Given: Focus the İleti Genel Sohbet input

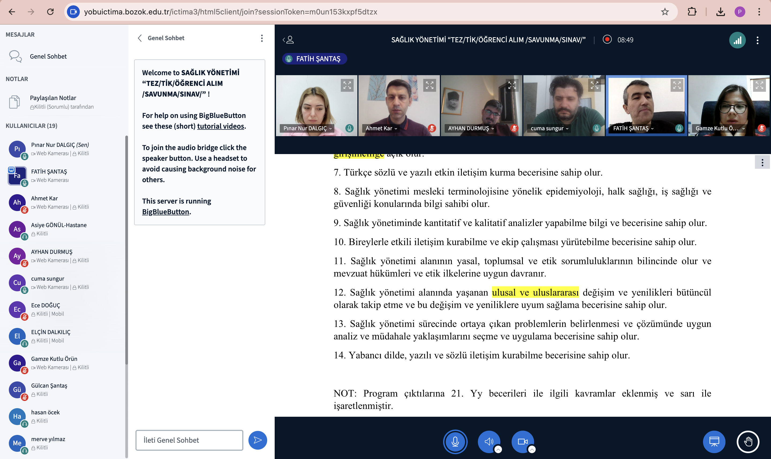Looking at the screenshot, I should pyautogui.click(x=189, y=440).
